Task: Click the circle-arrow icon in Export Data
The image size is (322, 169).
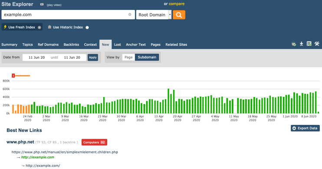Action: click(x=294, y=128)
